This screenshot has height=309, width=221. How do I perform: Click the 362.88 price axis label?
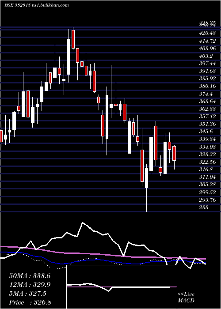(207, 109)
